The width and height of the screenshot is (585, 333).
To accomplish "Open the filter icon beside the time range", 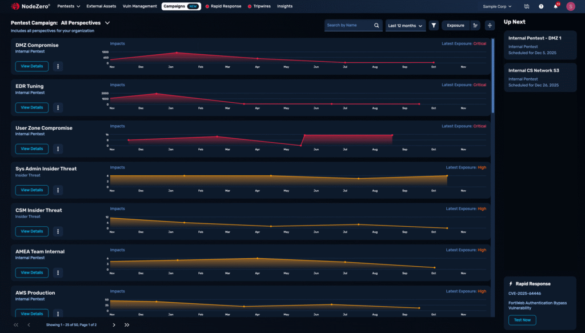I will click(x=434, y=25).
